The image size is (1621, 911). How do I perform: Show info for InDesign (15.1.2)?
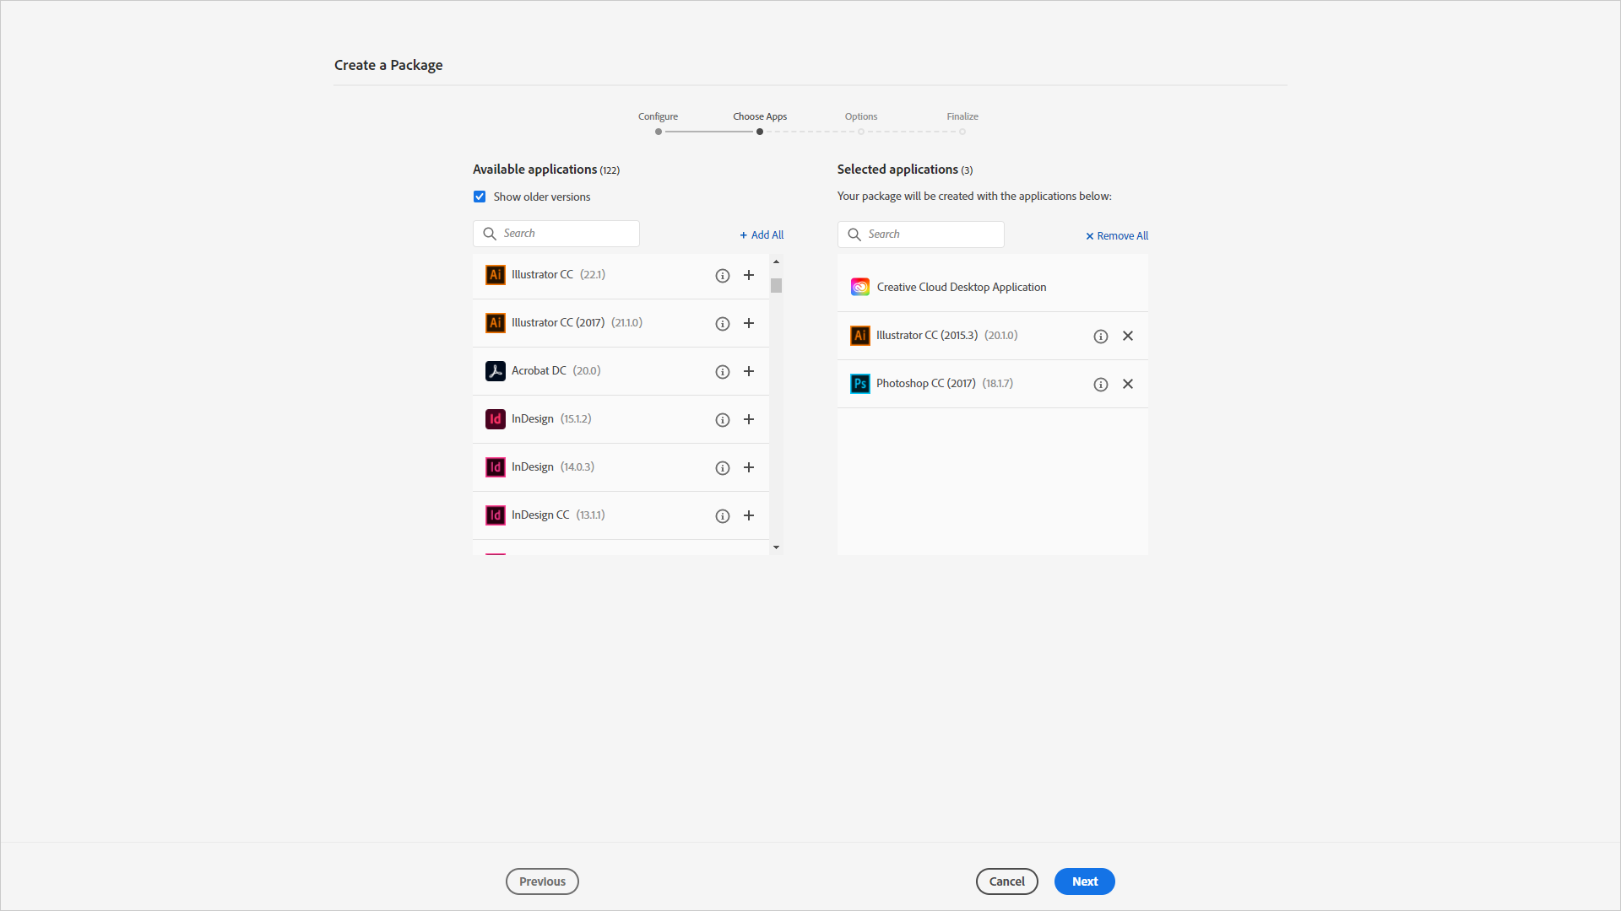pyautogui.click(x=723, y=420)
